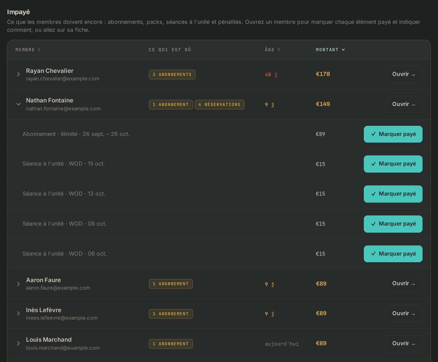Open Nathan Fontaine's member page
This screenshot has width=438, height=362.
click(x=404, y=104)
